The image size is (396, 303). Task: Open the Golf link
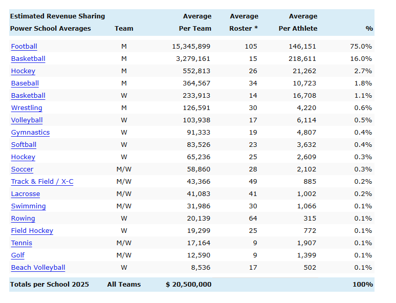click(x=18, y=255)
